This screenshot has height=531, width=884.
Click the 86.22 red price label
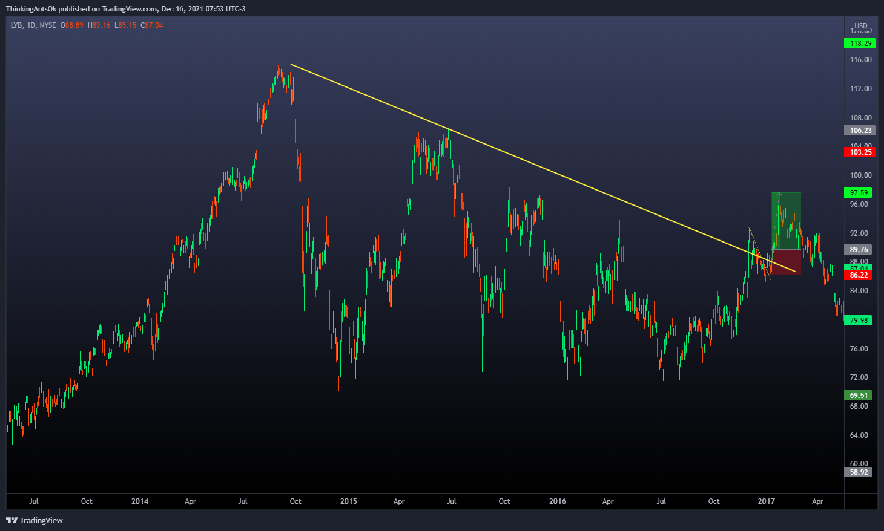pyautogui.click(x=858, y=275)
